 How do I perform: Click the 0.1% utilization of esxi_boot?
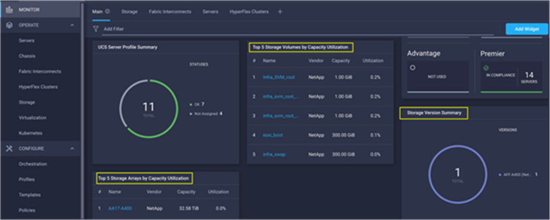click(375, 135)
